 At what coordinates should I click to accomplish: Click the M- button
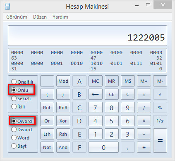(x=160, y=81)
